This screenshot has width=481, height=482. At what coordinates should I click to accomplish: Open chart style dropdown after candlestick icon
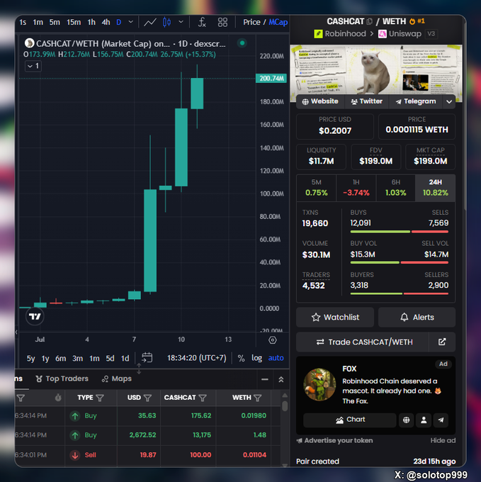[x=181, y=22]
